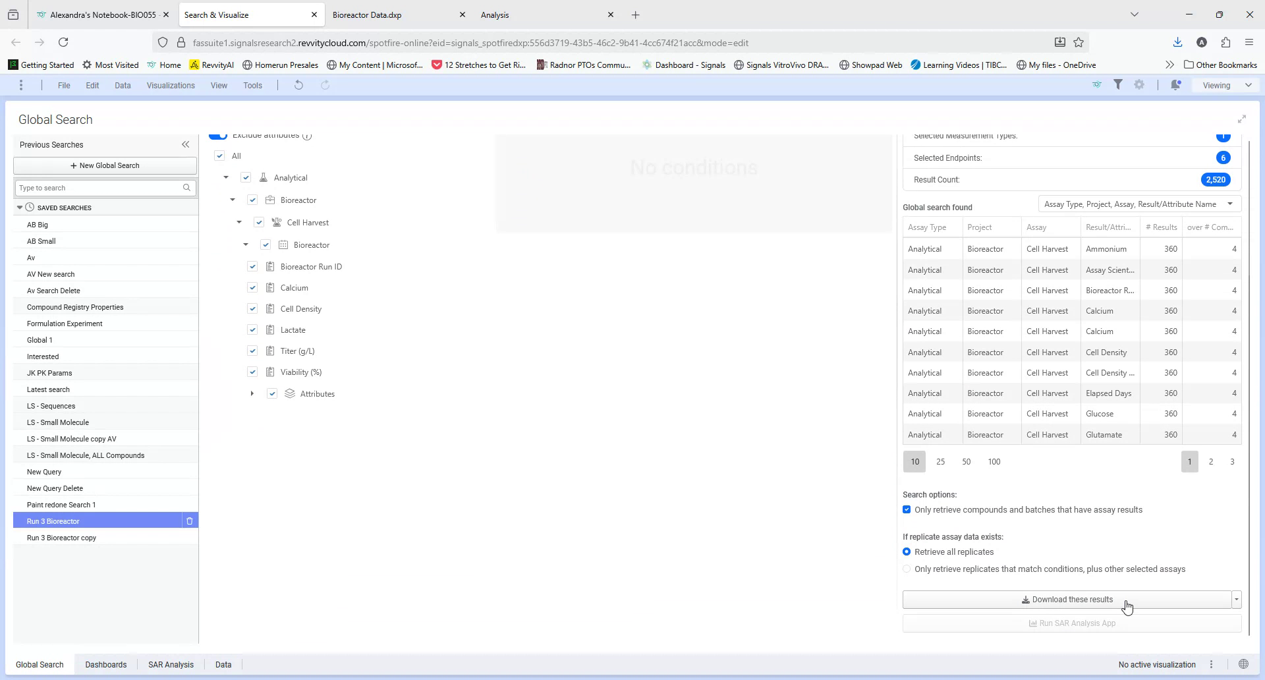The width and height of the screenshot is (1265, 680).
Task: Click the globe icon in the status bar
Action: pyautogui.click(x=1243, y=664)
